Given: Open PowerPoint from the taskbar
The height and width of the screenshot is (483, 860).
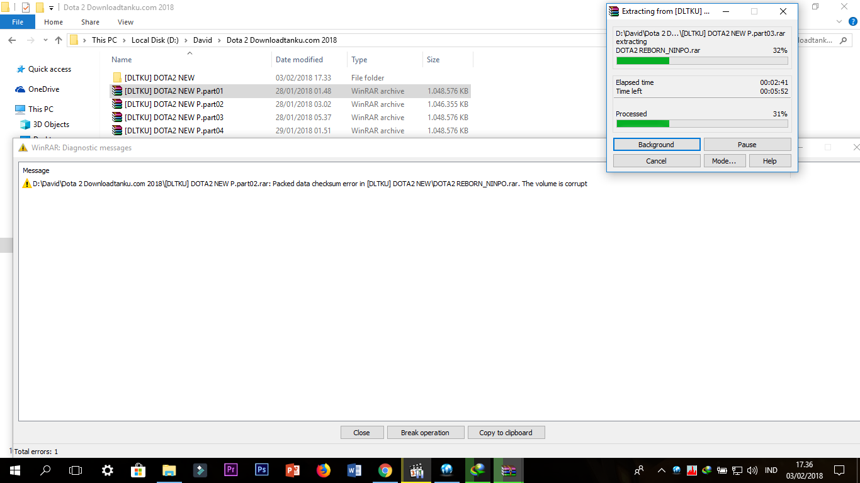Looking at the screenshot, I should (x=292, y=470).
